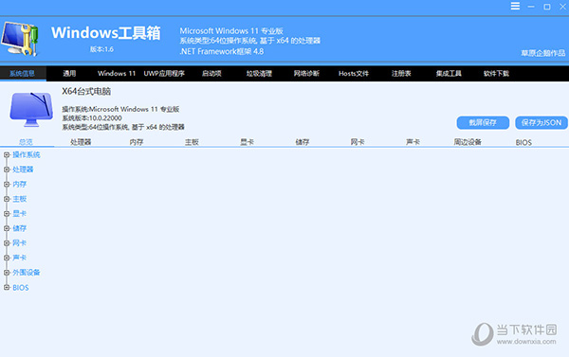Click the Windows工具箱 toolbox logo icon
The image size is (569, 357).
20,39
